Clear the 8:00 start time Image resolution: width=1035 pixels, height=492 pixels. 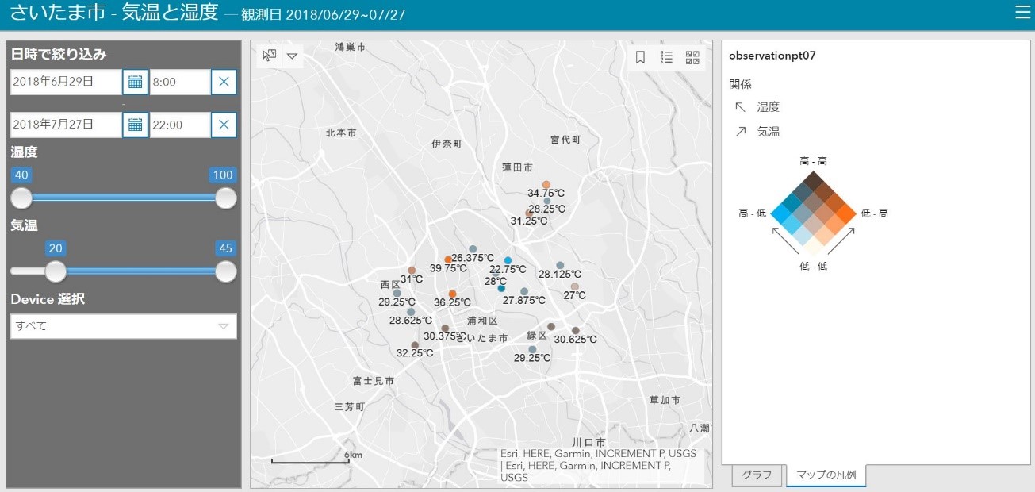pos(224,82)
